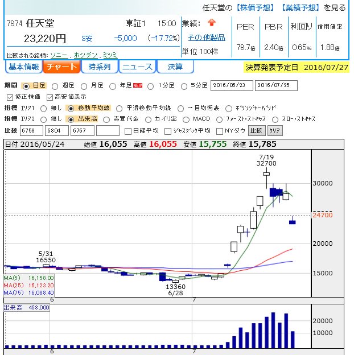This screenshot has width=354, height=355.
Task: Toggle 修正株価 checkbox
Action: [10, 98]
